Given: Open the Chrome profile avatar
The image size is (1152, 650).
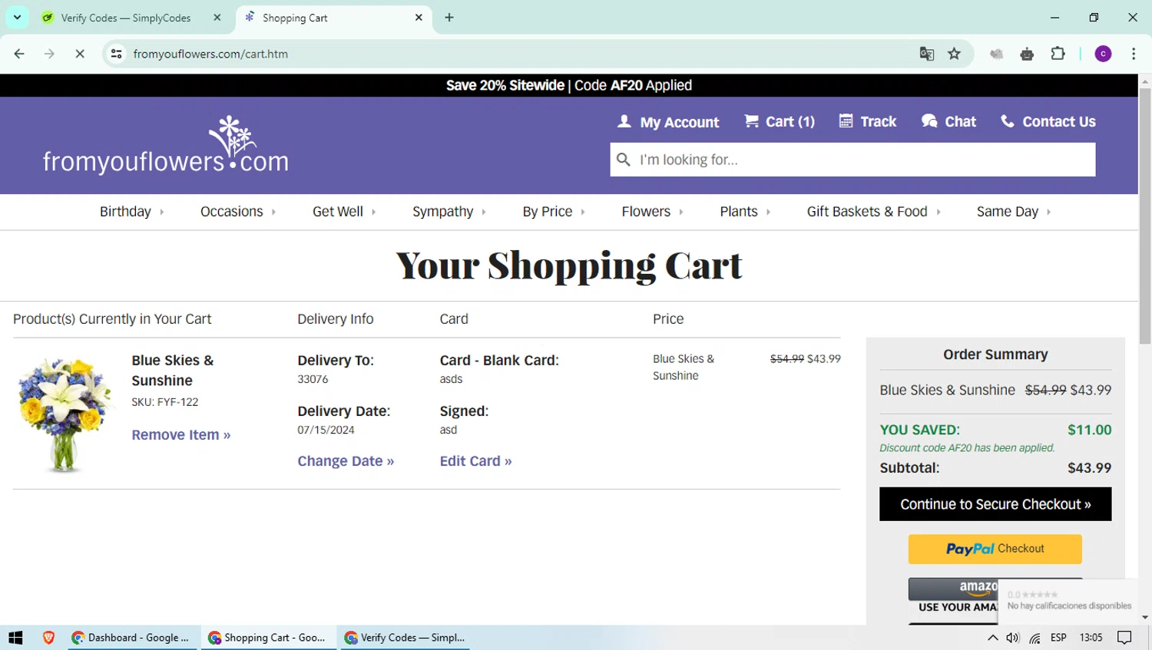Looking at the screenshot, I should [1103, 54].
